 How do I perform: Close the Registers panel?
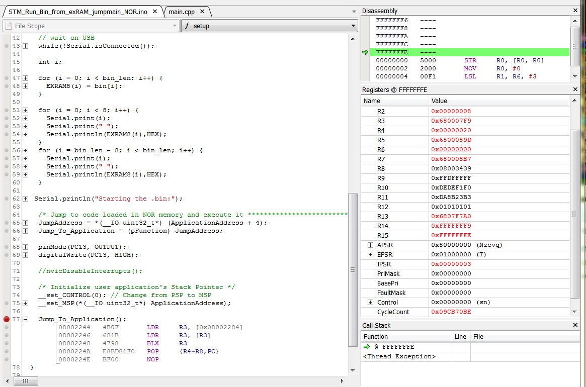[575, 89]
